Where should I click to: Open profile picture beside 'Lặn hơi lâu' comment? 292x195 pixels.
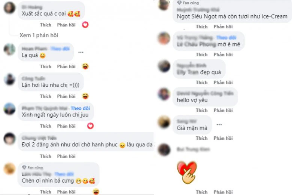coord(10,79)
